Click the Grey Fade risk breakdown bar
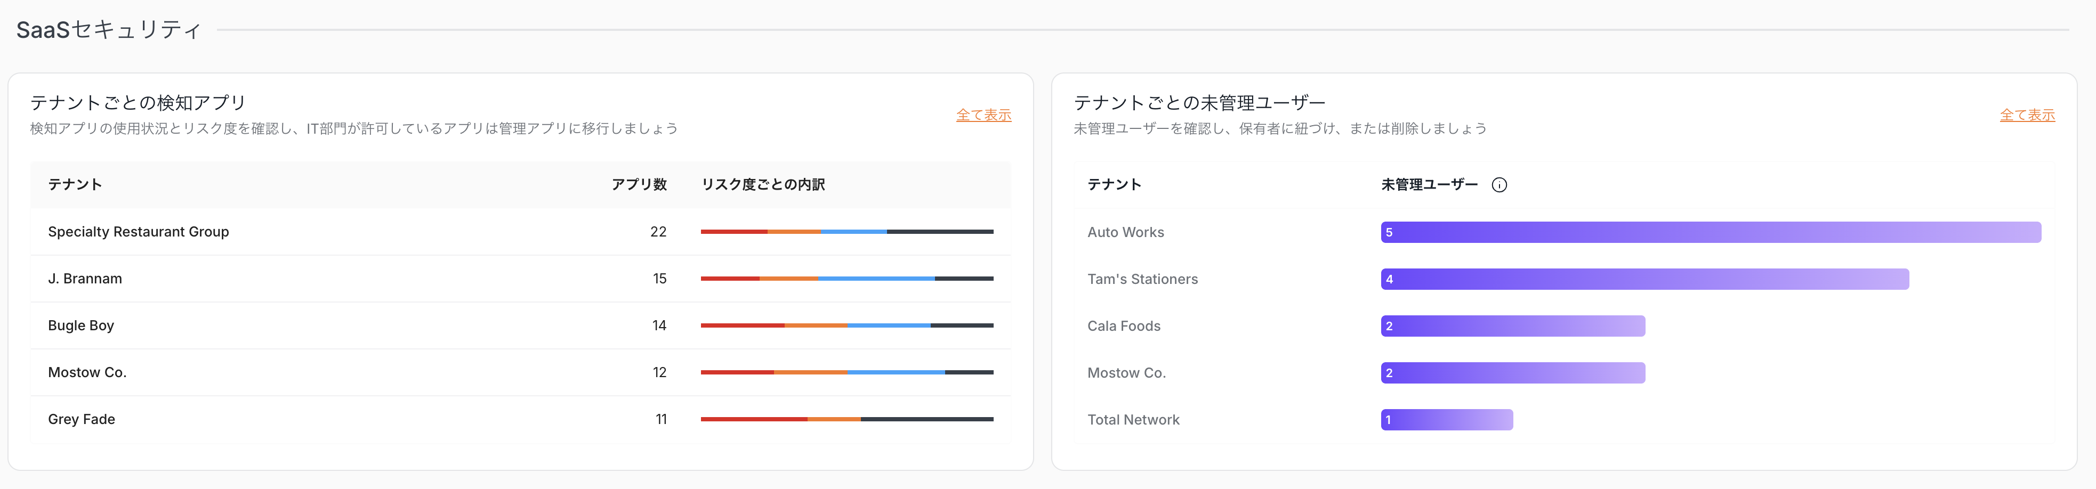The width and height of the screenshot is (2096, 489). tap(846, 419)
